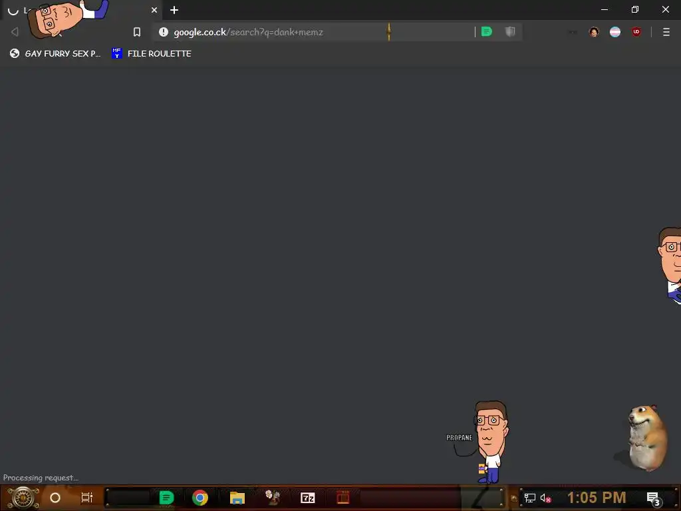The width and height of the screenshot is (681, 511).
Task: Unmute sound via the muted speaker icon
Action: 545,498
